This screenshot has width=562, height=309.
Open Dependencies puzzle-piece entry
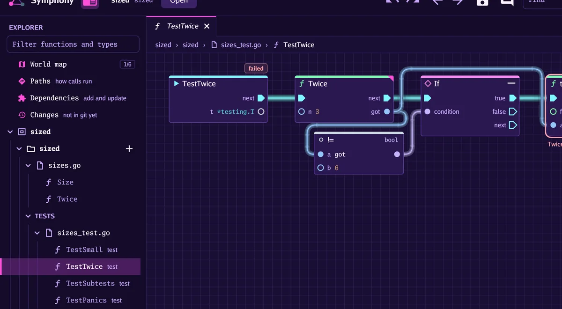pos(72,98)
